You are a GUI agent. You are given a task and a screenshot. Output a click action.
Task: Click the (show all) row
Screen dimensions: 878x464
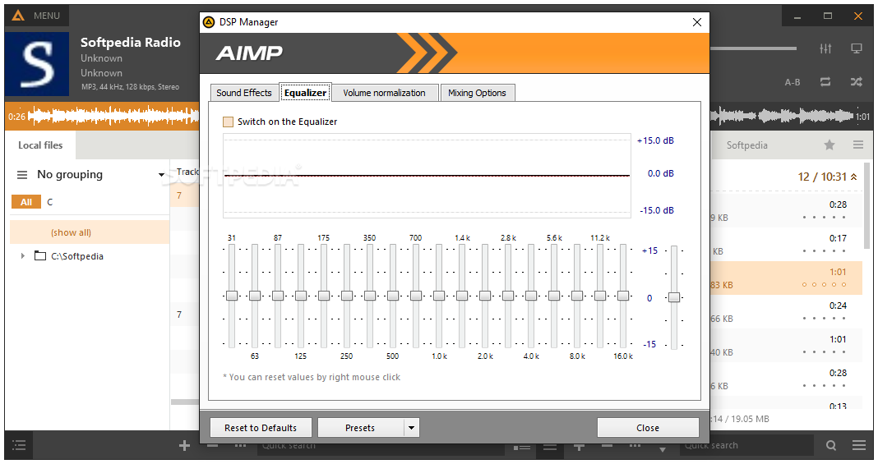pyautogui.click(x=90, y=232)
